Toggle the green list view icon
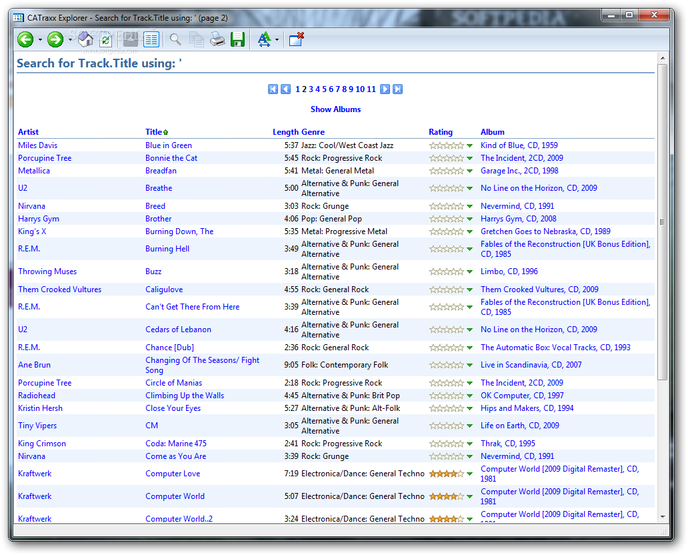The image size is (688, 555). pos(151,39)
